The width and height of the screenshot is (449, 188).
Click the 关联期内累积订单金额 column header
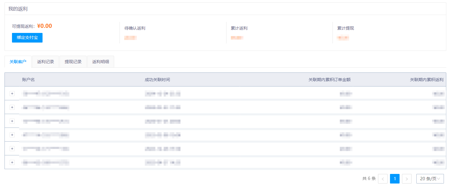click(329, 80)
